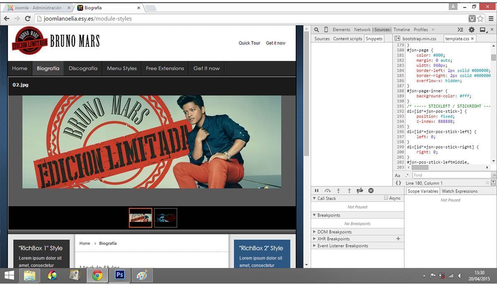
Task: Show more DevTools panels chevron
Action: tap(433, 29)
